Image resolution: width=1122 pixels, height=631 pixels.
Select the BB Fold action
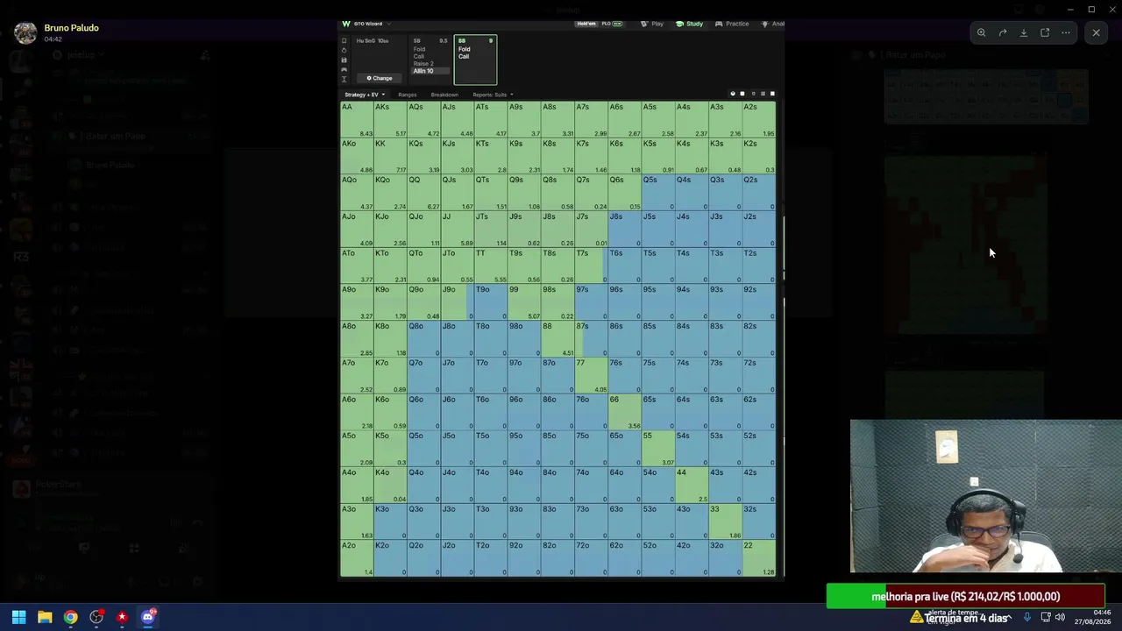[464, 49]
